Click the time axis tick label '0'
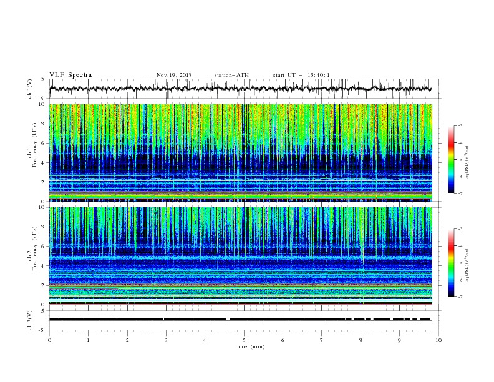This screenshot has width=494, height=382. click(49, 340)
